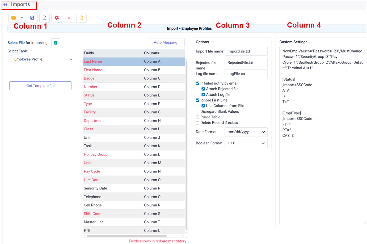The image size is (367, 244).
Task: Click the red X delete icon
Action: pyautogui.click(x=69, y=18)
